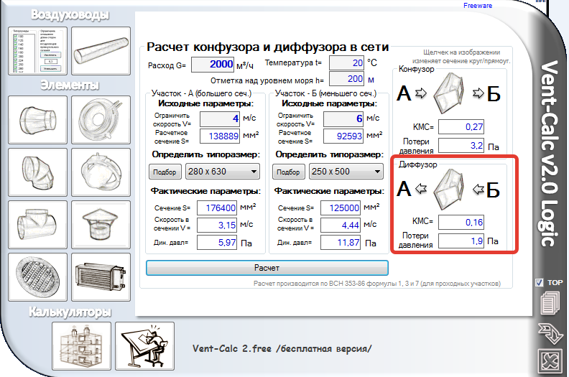This screenshot has width=569, height=377.
Task: Close the Vent-Calc window
Action: click(550, 360)
